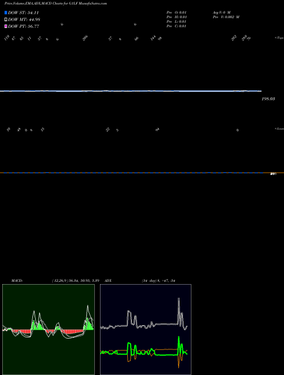The image size is (284, 375).
Task: Click the 'Pre H: 0.01' value
Action: 177,17
